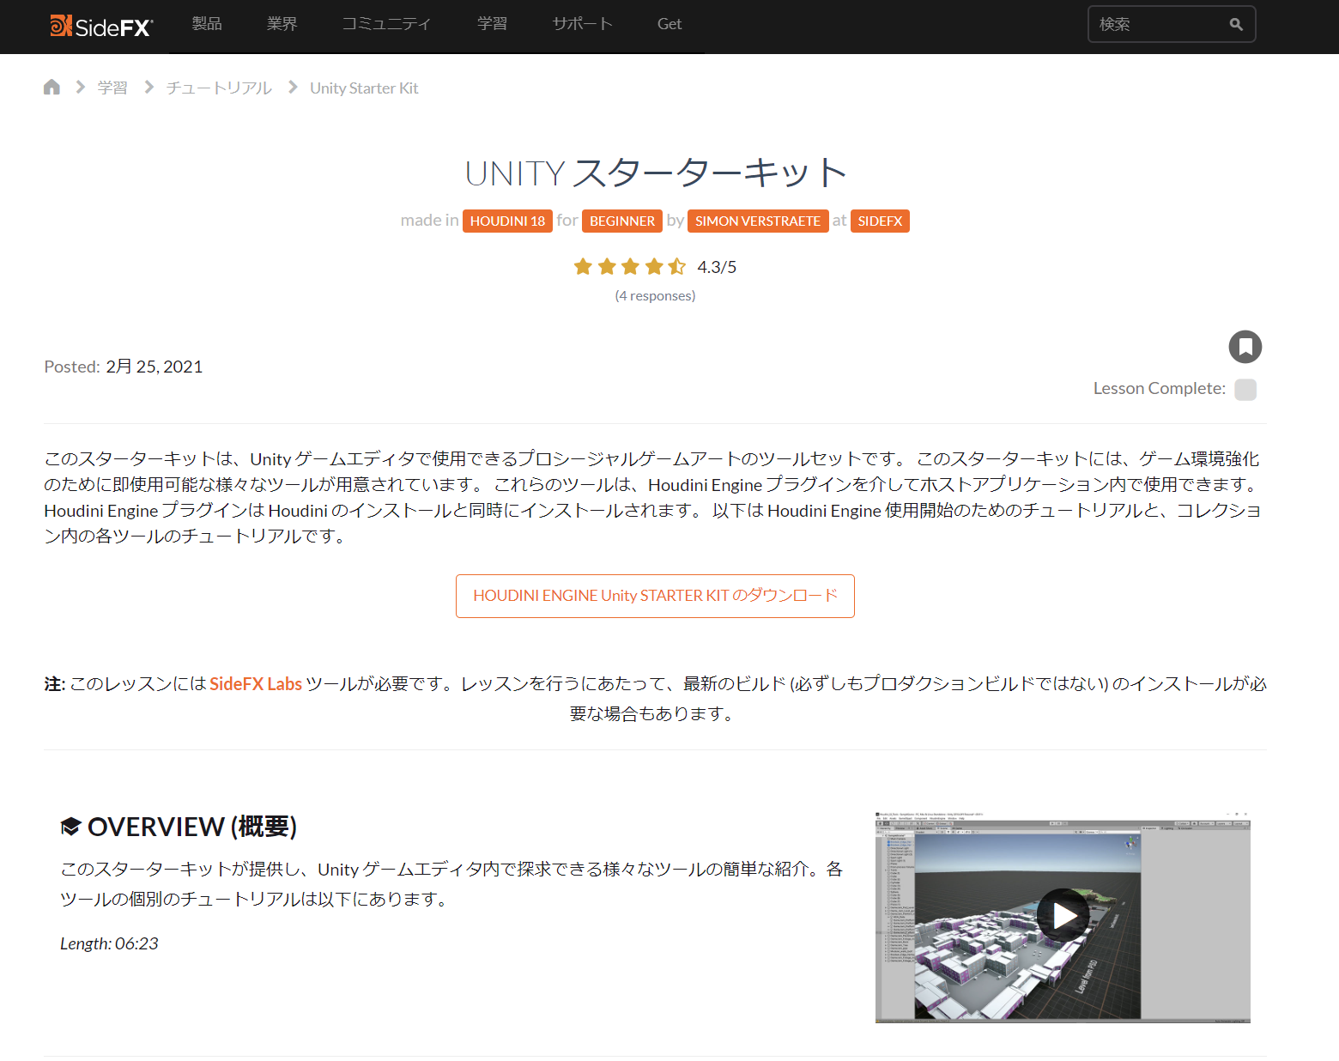This screenshot has width=1339, height=1061.
Task: Click the Length: 06:23 text
Action: point(109,943)
